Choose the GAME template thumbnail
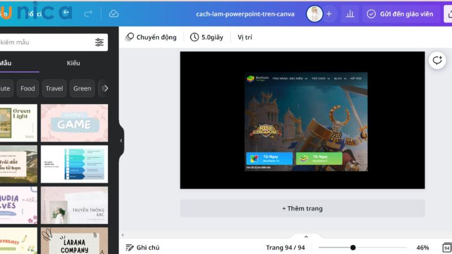The width and height of the screenshot is (452, 254). click(75, 123)
